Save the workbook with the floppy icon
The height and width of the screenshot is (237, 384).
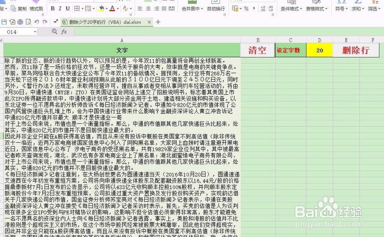[4, 22]
